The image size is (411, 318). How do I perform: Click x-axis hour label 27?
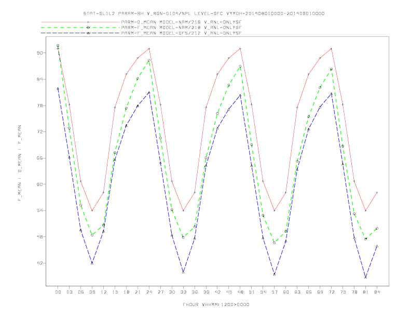161,292
